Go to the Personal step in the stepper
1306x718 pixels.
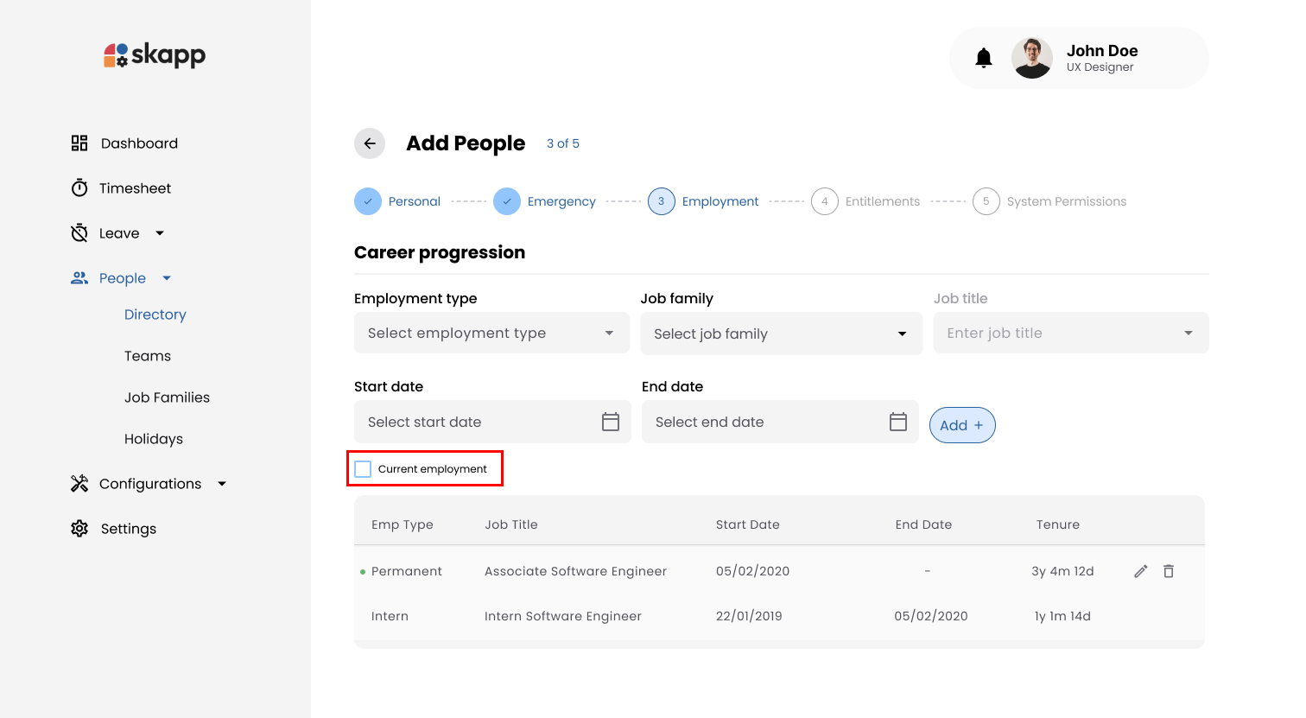point(398,201)
